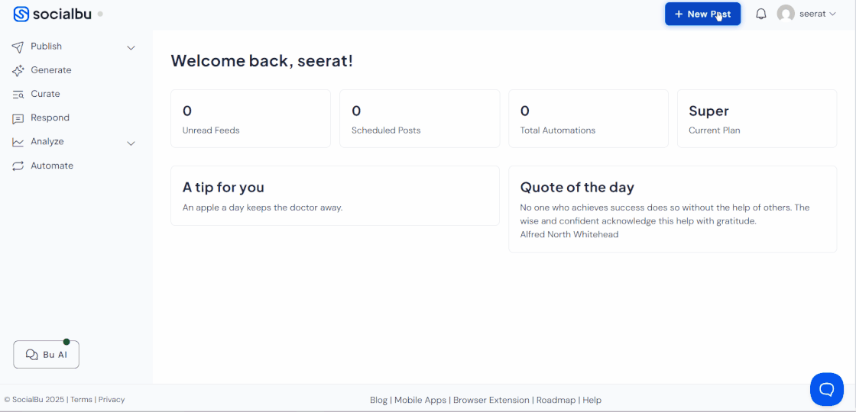
Task: Open the Blog footer link
Action: coord(378,400)
